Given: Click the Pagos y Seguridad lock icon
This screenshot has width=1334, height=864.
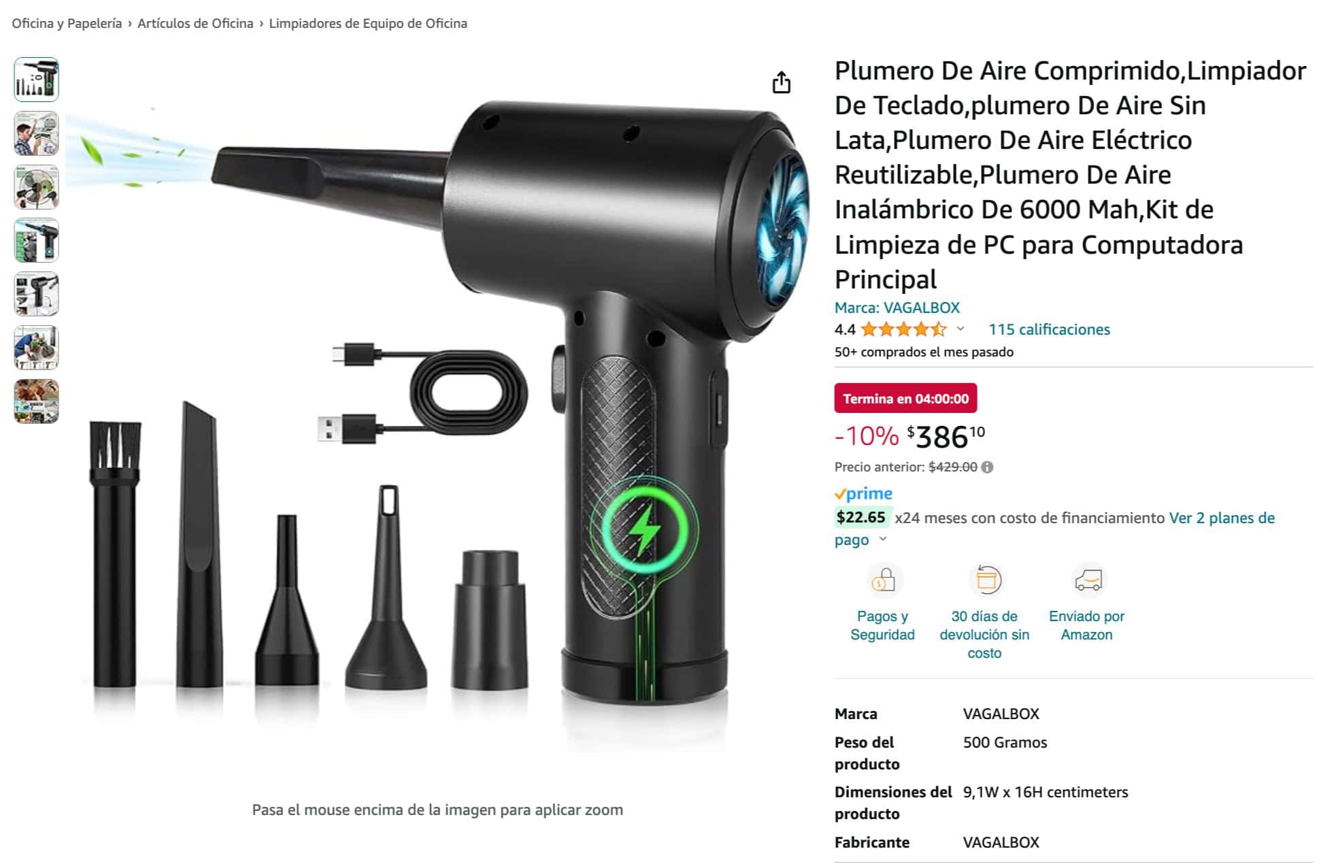Looking at the screenshot, I should 883,580.
